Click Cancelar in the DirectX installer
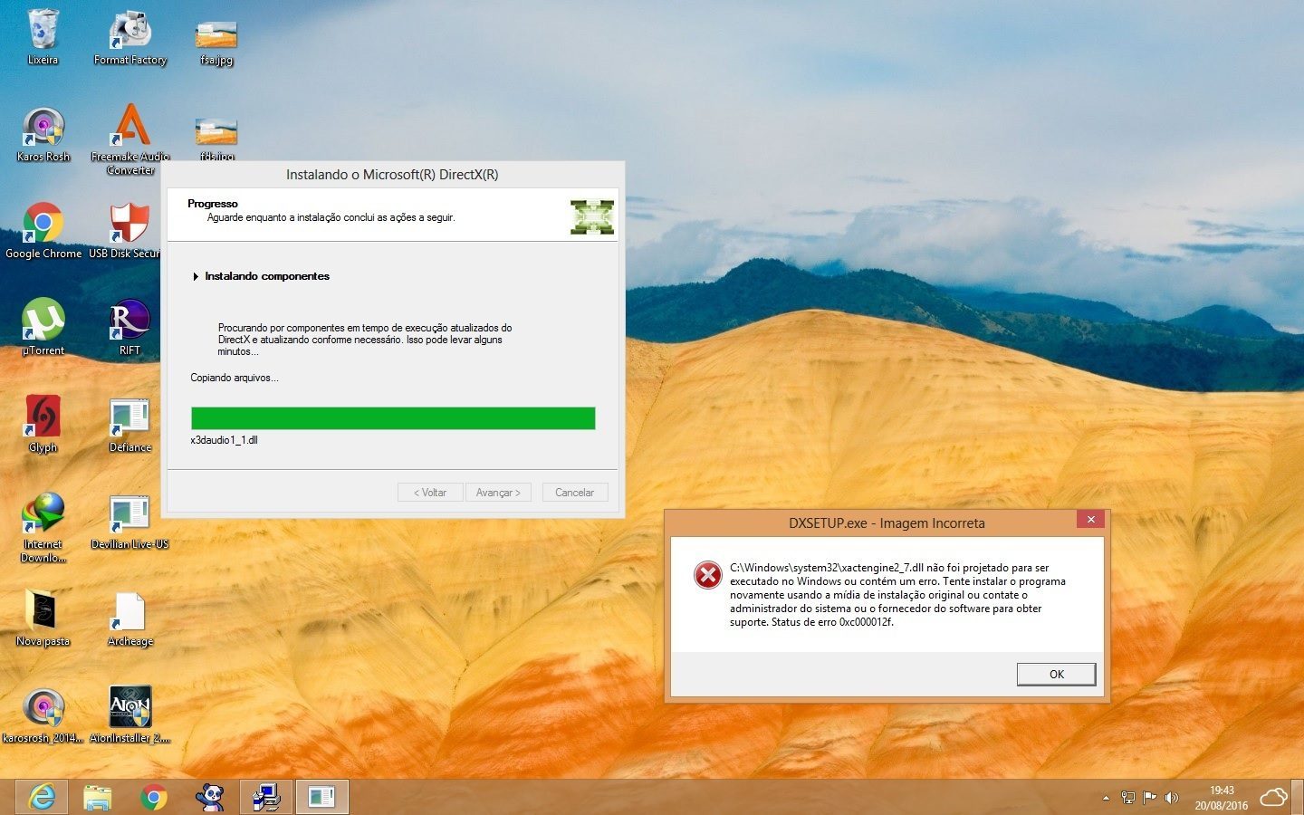 (574, 493)
